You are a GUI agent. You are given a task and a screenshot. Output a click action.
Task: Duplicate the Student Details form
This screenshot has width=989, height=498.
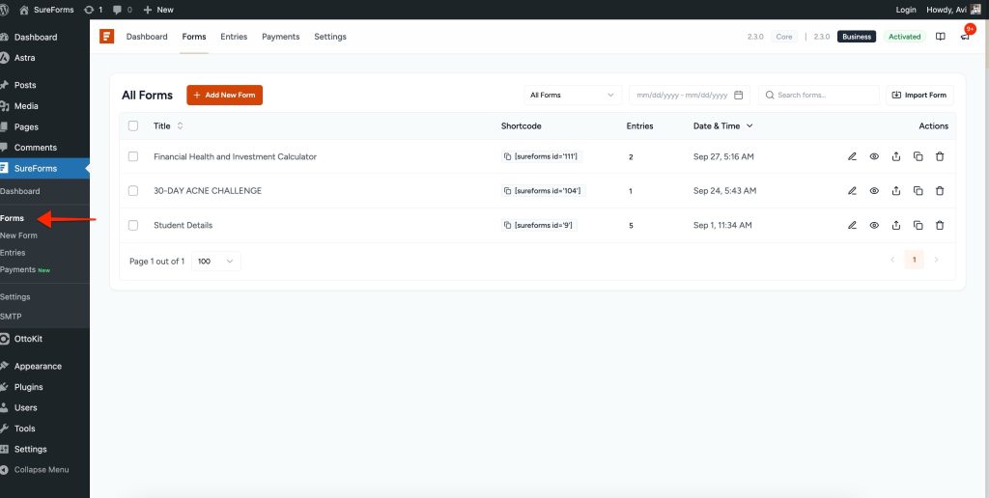click(918, 225)
